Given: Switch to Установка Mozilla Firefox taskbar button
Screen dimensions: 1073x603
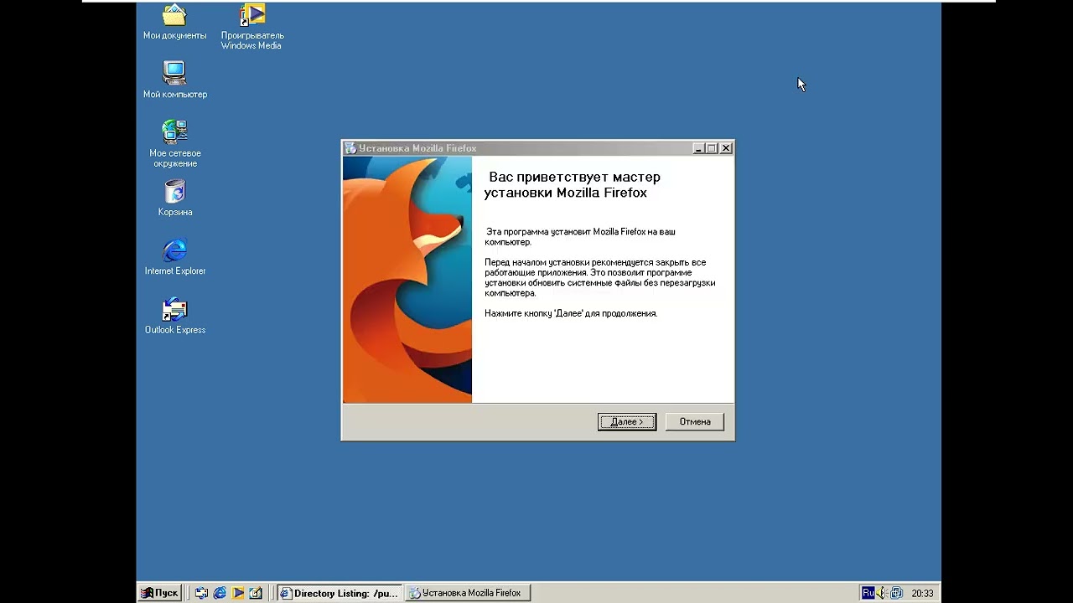Looking at the screenshot, I should coord(468,593).
